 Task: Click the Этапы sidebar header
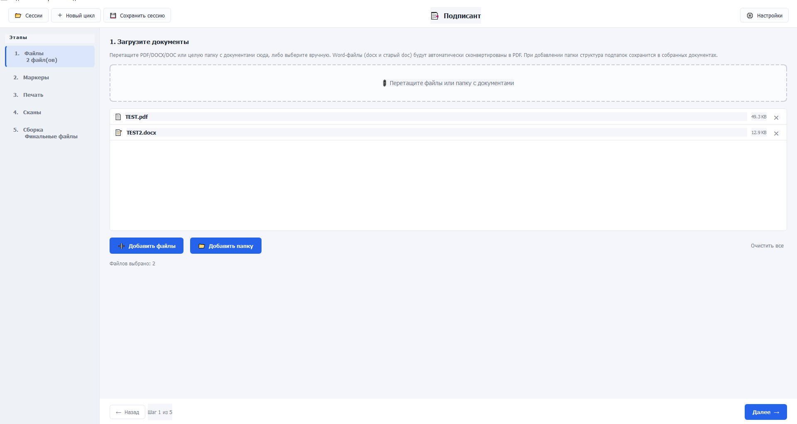(18, 37)
